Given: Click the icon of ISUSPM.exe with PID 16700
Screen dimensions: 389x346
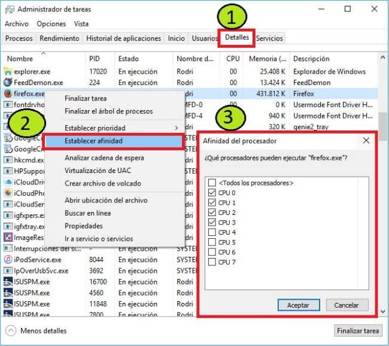Looking at the screenshot, I should coord(8,282).
